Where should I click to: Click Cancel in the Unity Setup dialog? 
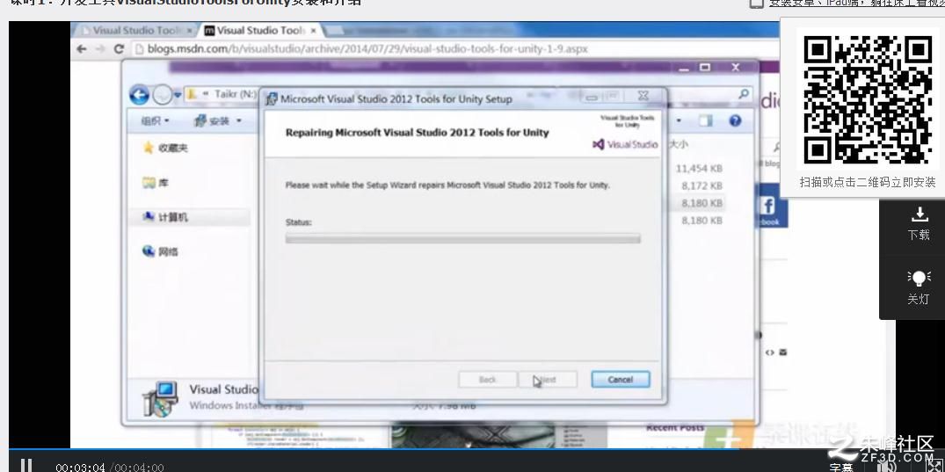tap(620, 379)
